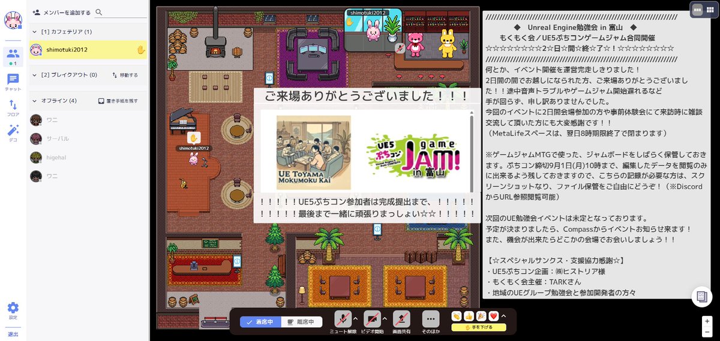This screenshot has height=341, width=720.
Task: Switch status to 離席中
Action: (302, 322)
